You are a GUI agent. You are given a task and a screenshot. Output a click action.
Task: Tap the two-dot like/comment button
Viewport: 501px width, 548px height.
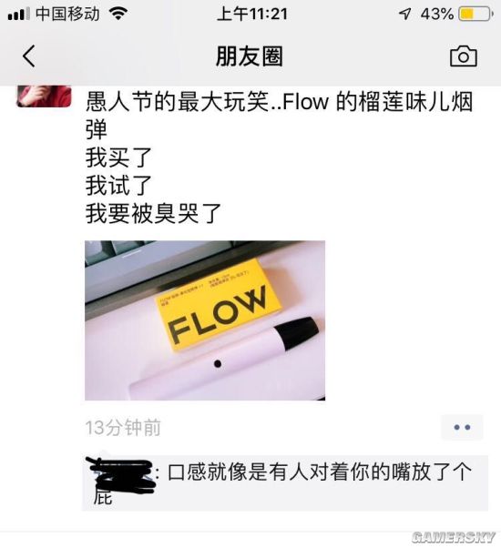pyautogui.click(x=462, y=427)
